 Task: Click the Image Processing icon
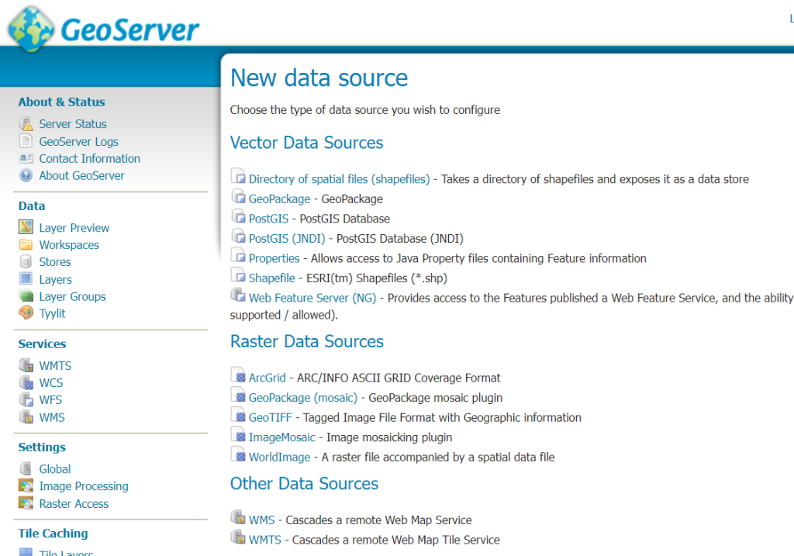[26, 485]
